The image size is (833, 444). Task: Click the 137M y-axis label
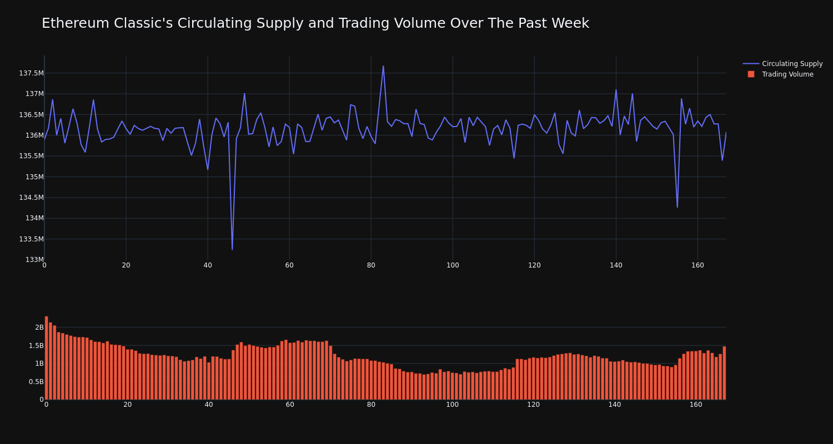click(34, 94)
